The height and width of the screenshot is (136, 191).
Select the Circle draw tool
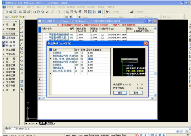tap(22, 48)
